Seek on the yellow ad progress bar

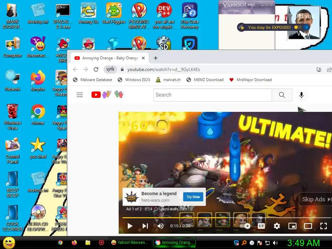tap(227, 218)
